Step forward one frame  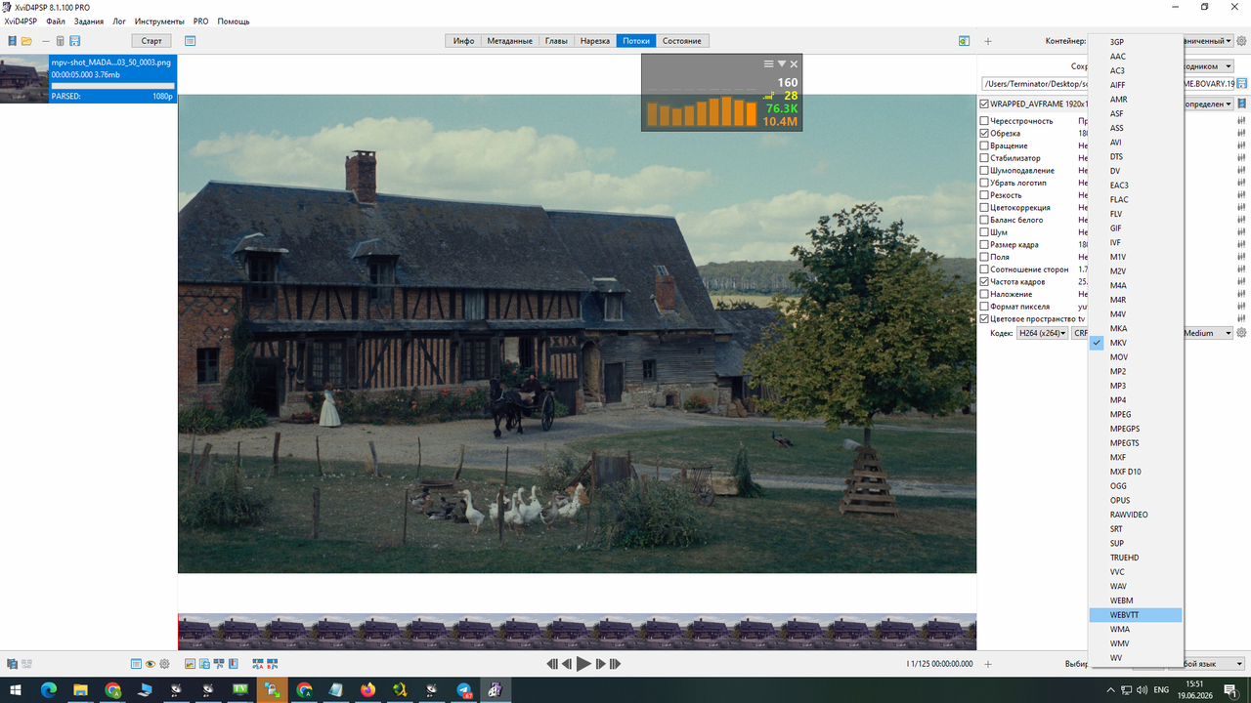600,664
